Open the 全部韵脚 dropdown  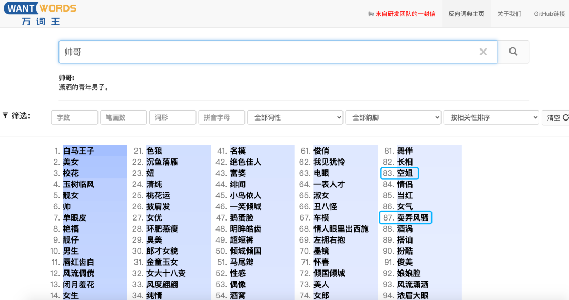pos(394,117)
